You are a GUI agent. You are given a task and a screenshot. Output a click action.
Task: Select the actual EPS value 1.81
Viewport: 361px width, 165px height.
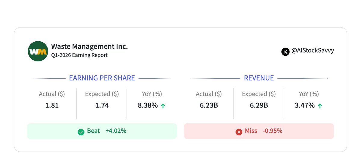click(x=52, y=105)
